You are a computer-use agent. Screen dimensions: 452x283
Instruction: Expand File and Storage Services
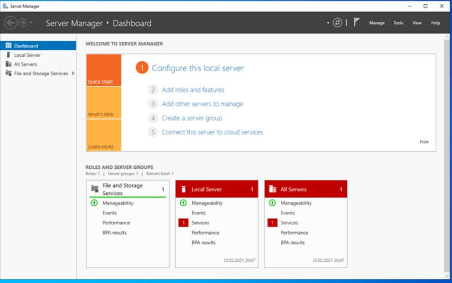click(74, 73)
